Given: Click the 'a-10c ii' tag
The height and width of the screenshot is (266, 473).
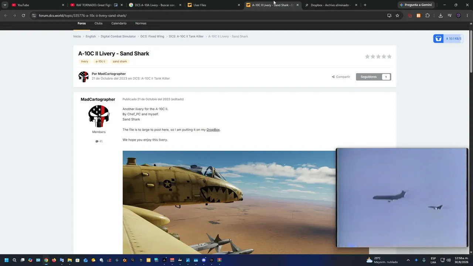Looking at the screenshot, I should point(100,61).
